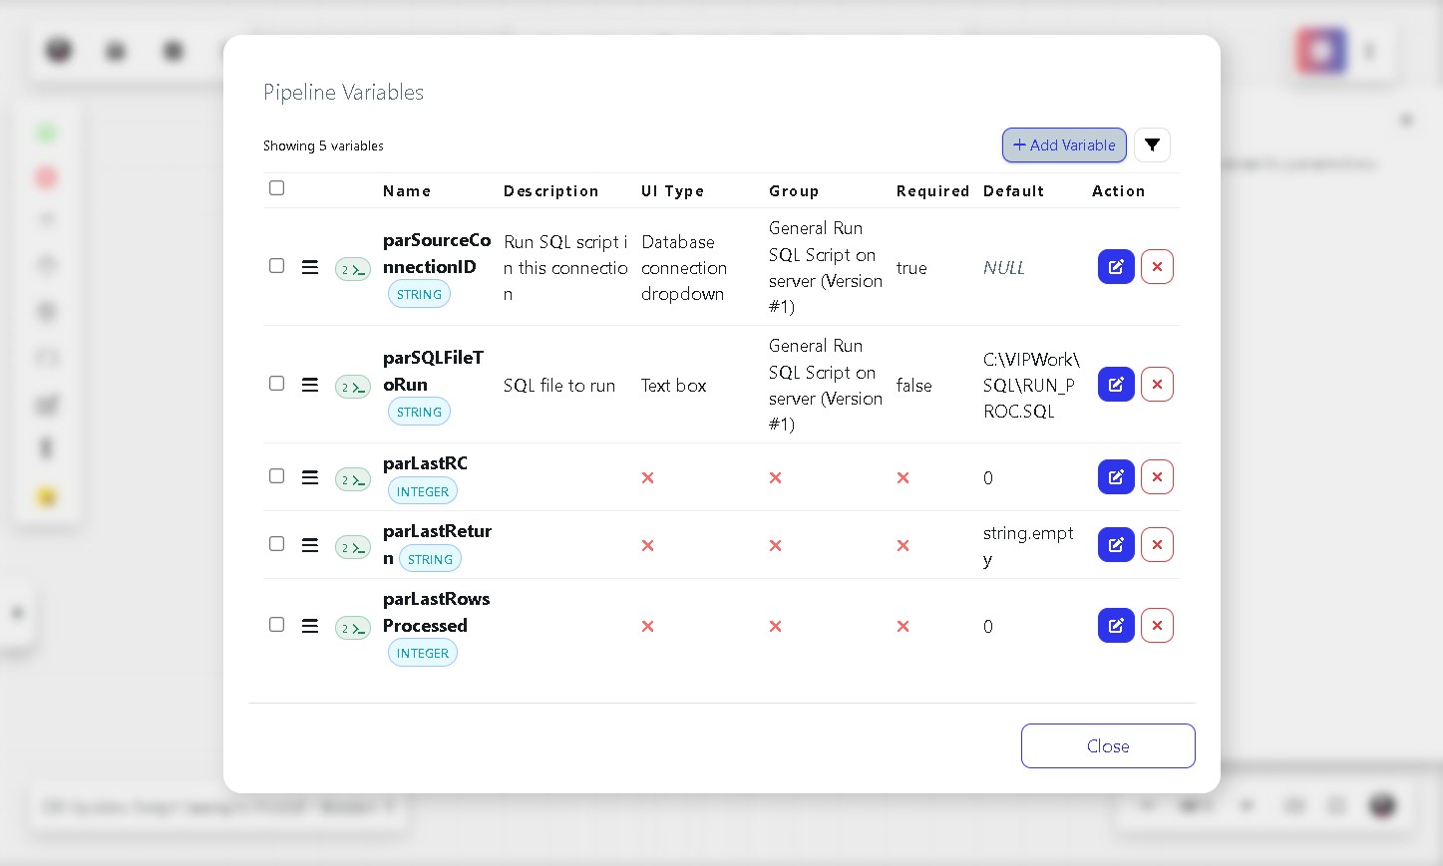Delete the parLastReturn variable
Viewport: 1443px width, 866px height.
(x=1157, y=545)
